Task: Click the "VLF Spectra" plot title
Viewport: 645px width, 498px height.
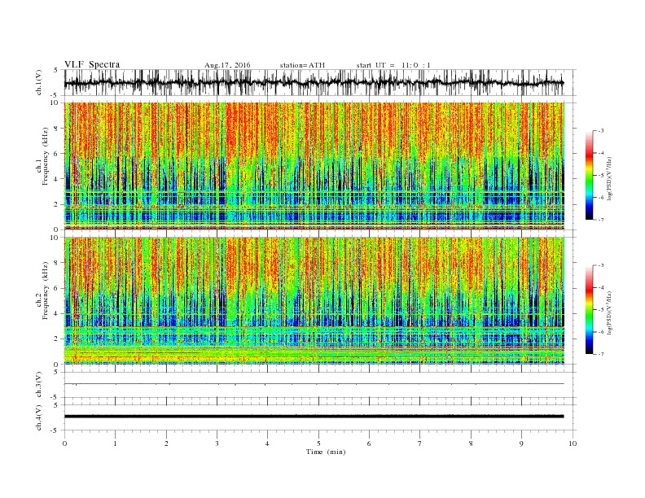Action: point(92,64)
